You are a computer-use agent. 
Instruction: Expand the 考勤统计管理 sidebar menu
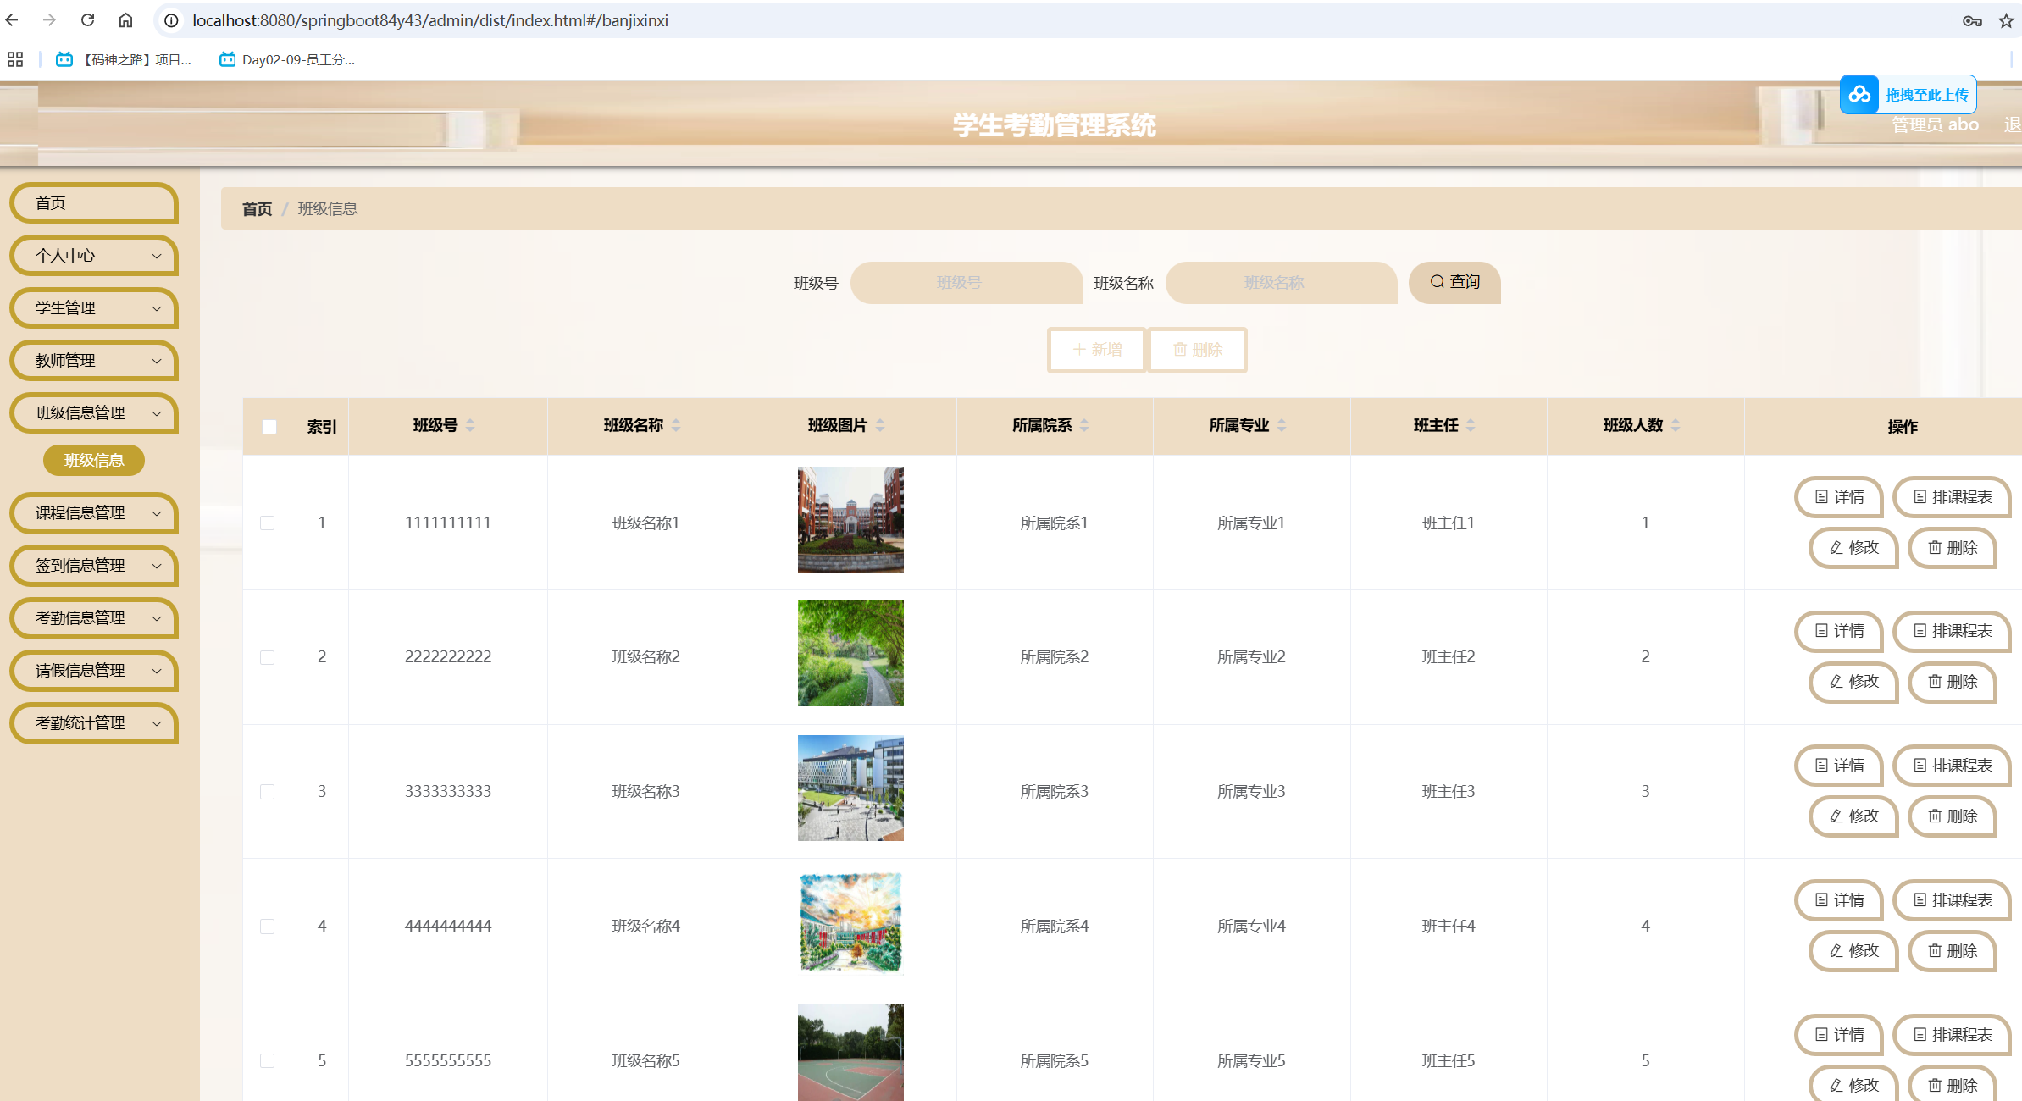click(x=93, y=723)
